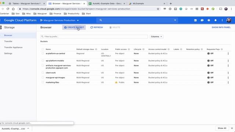Click Retention policy info icon
The width and height of the screenshot is (235, 132).
202,49
